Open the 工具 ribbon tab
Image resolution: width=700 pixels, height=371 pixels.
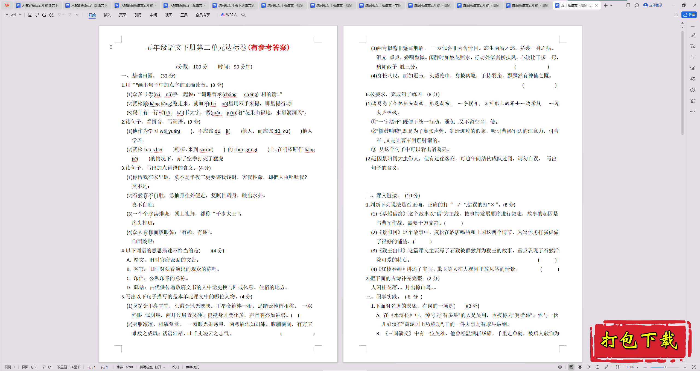pyautogui.click(x=184, y=15)
